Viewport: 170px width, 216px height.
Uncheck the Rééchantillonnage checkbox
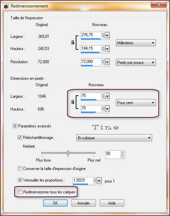(x=20, y=138)
